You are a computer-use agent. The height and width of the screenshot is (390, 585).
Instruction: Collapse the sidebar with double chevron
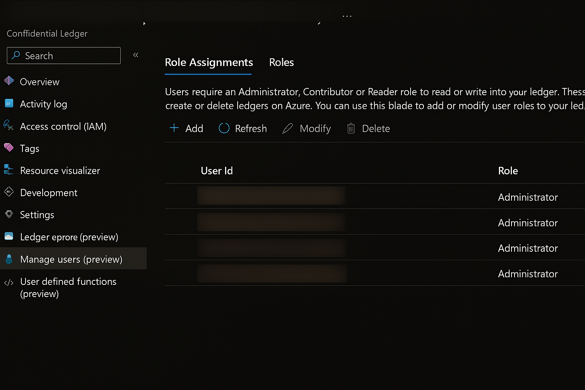(136, 55)
